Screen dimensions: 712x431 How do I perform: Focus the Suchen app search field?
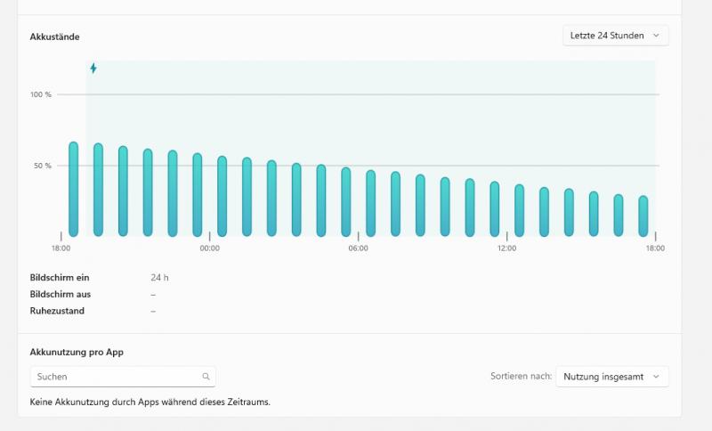coord(116,377)
